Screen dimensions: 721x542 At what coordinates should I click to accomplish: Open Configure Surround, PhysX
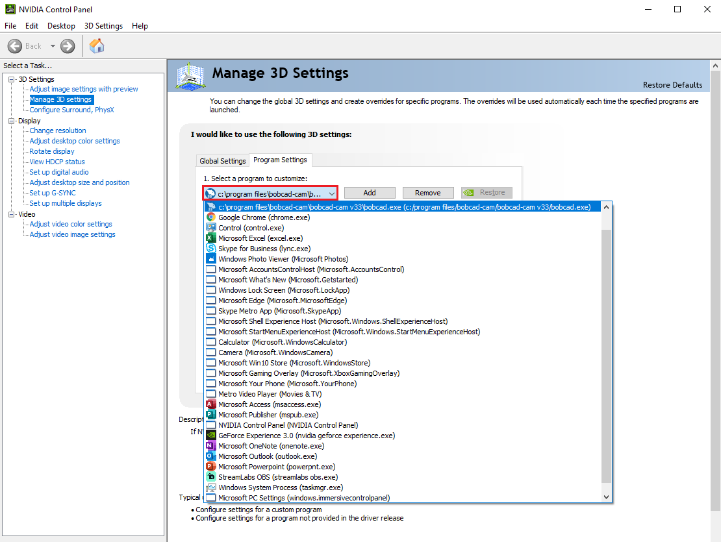(71, 110)
